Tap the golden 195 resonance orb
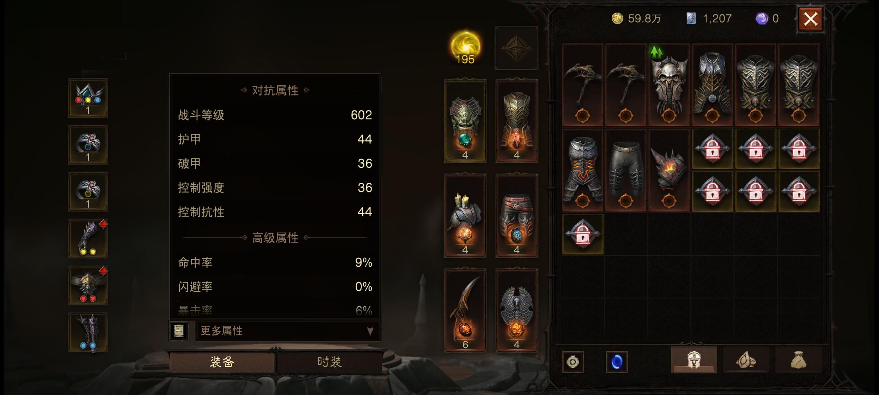 click(x=465, y=48)
